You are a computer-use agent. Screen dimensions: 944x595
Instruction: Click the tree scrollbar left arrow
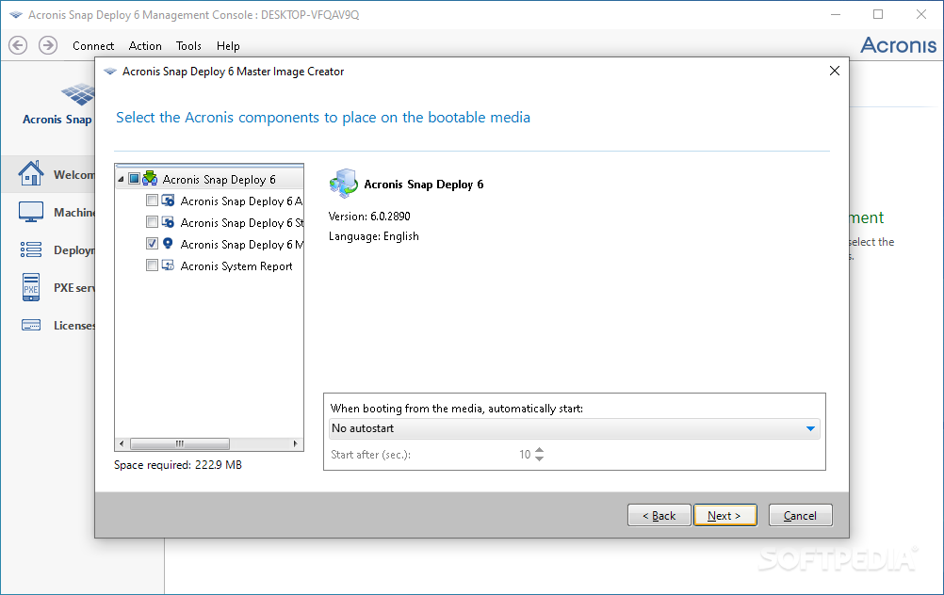pyautogui.click(x=122, y=444)
